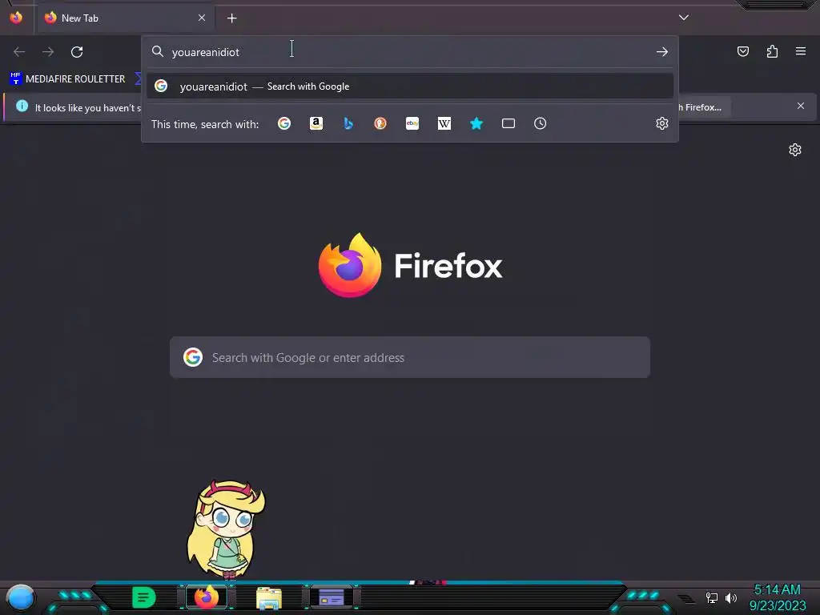Open the personalize new tab gear icon

[794, 150]
